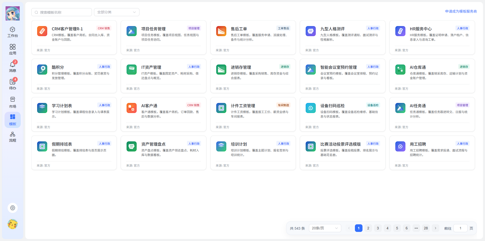Open the 设备扫码巡检 template title
485x241 pixels.
(332, 106)
